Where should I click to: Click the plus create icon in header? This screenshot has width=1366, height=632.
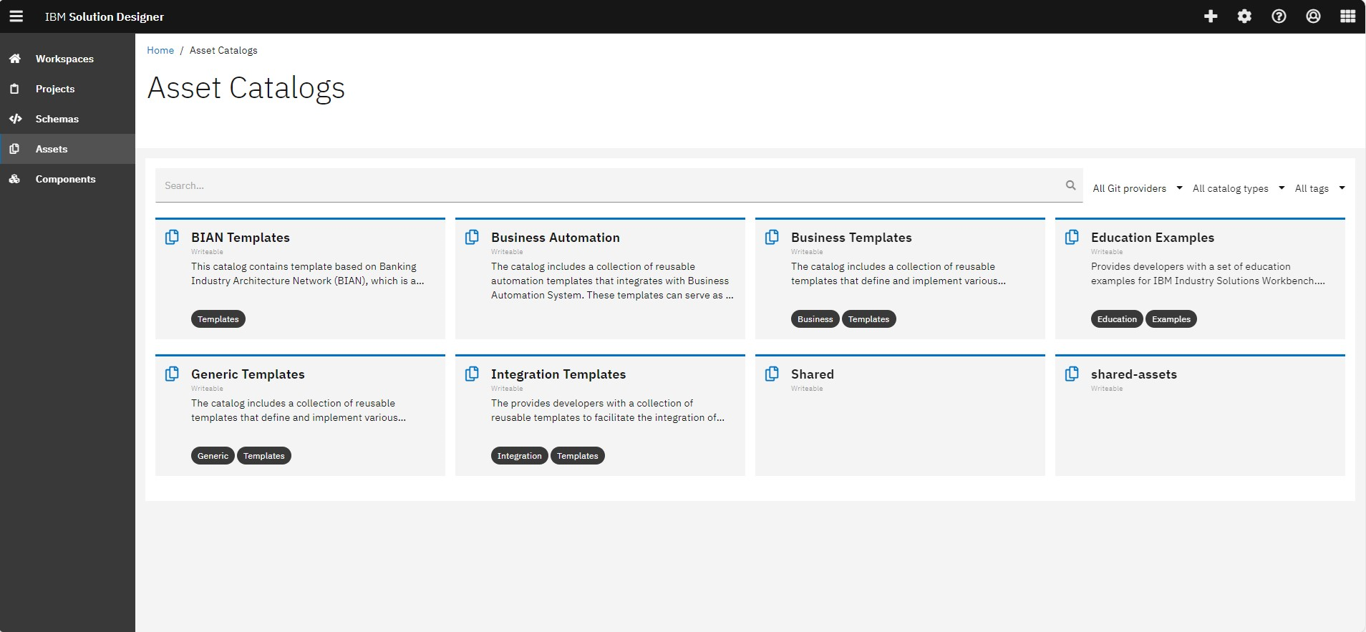pos(1211,16)
